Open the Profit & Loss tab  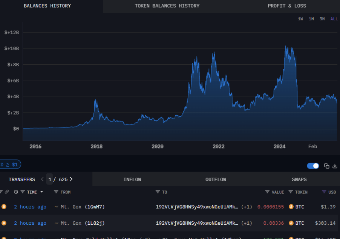(x=287, y=6)
